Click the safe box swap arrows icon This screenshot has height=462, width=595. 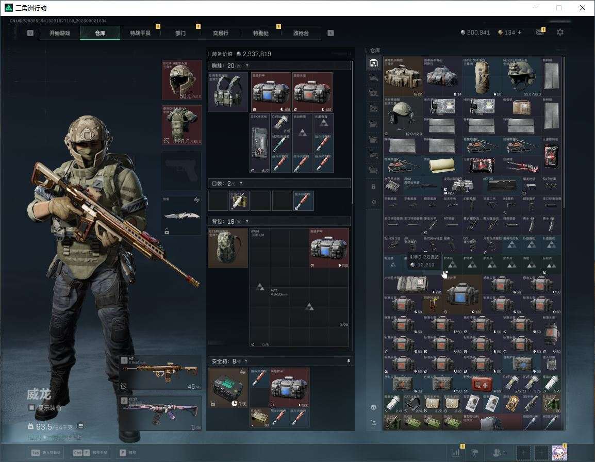pyautogui.click(x=243, y=372)
